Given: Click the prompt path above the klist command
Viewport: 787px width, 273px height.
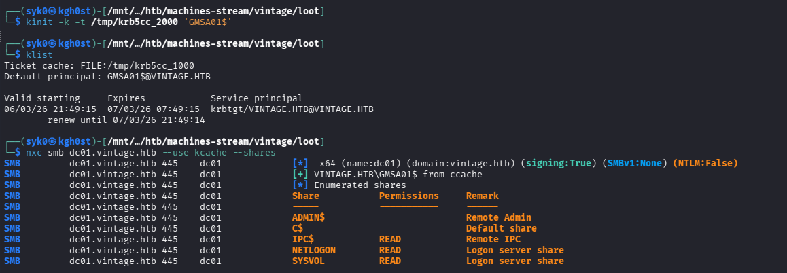Looking at the screenshot, I should [x=213, y=43].
